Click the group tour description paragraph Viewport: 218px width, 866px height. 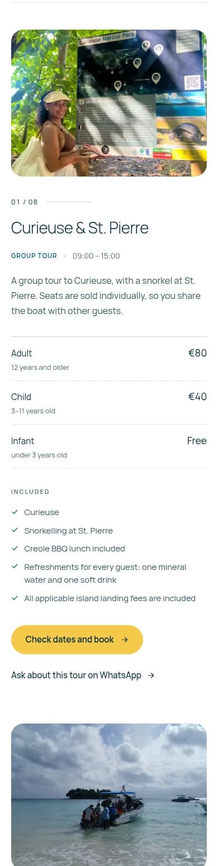(106, 296)
